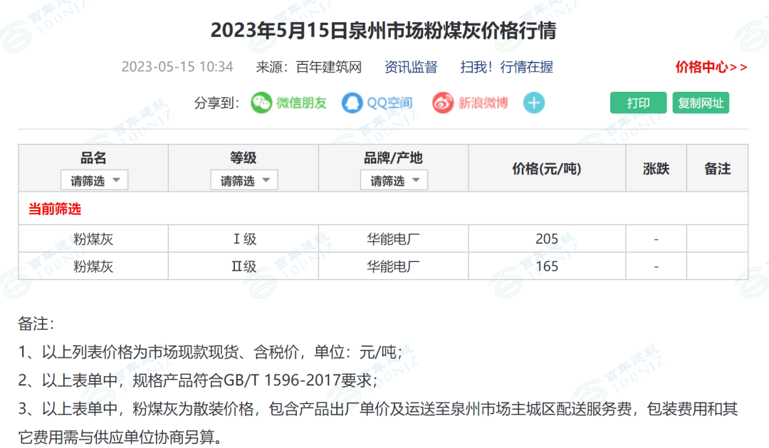Share via 微信朋友 text label
Image resolution: width=769 pixels, height=448 pixels.
click(301, 103)
